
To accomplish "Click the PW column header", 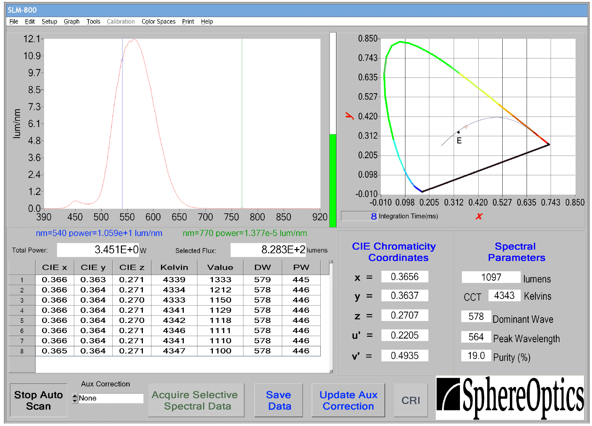I will click(x=301, y=267).
